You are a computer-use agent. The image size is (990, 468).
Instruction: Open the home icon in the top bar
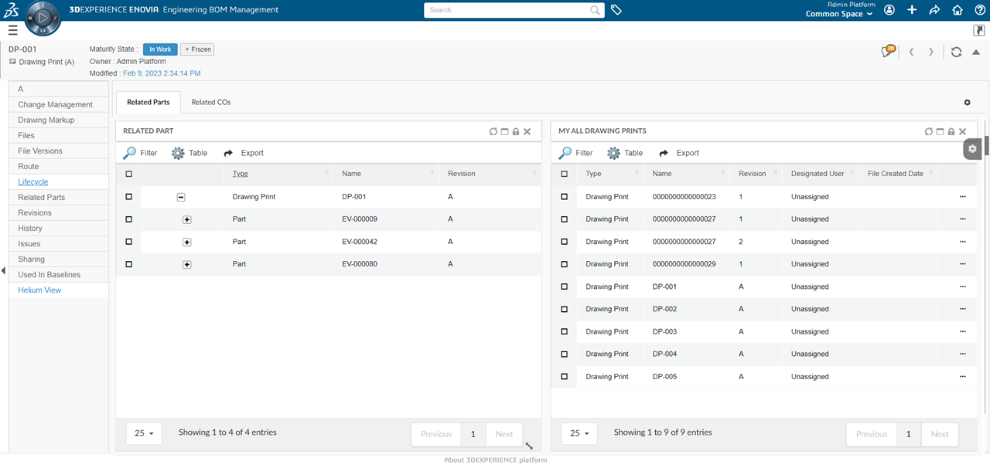pos(958,10)
